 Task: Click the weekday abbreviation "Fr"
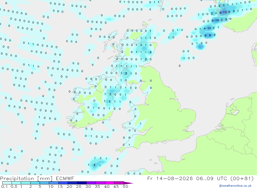click(150, 178)
